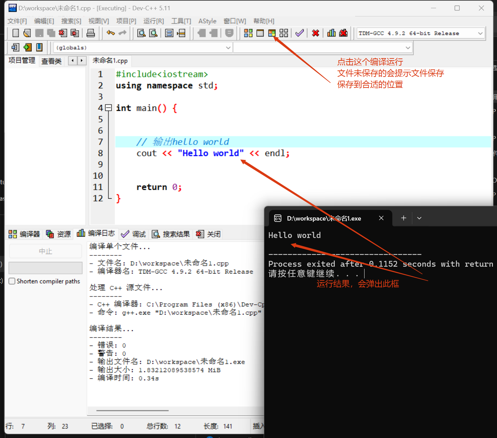The width and height of the screenshot is (497, 438).
Task: Click the Goto function toolbar icon
Action: pyautogui.click(x=169, y=33)
